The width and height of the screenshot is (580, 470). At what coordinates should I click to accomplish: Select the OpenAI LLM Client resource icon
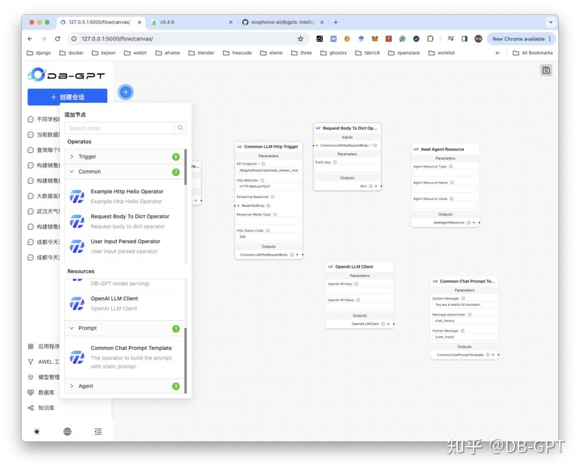pyautogui.click(x=77, y=303)
